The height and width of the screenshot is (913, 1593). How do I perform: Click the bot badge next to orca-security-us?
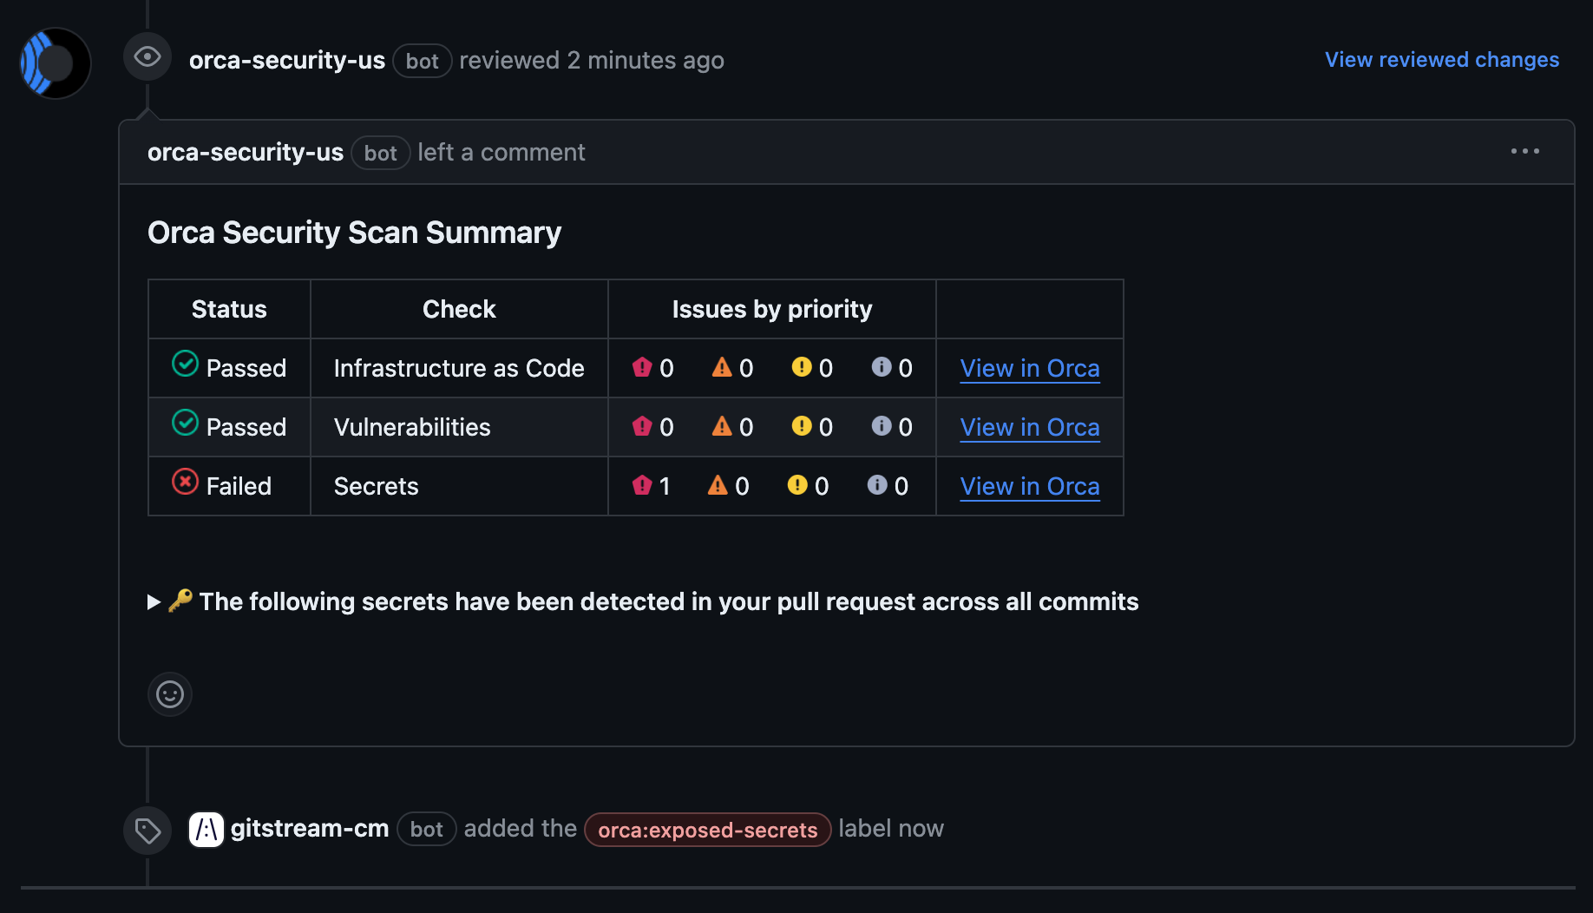(422, 61)
